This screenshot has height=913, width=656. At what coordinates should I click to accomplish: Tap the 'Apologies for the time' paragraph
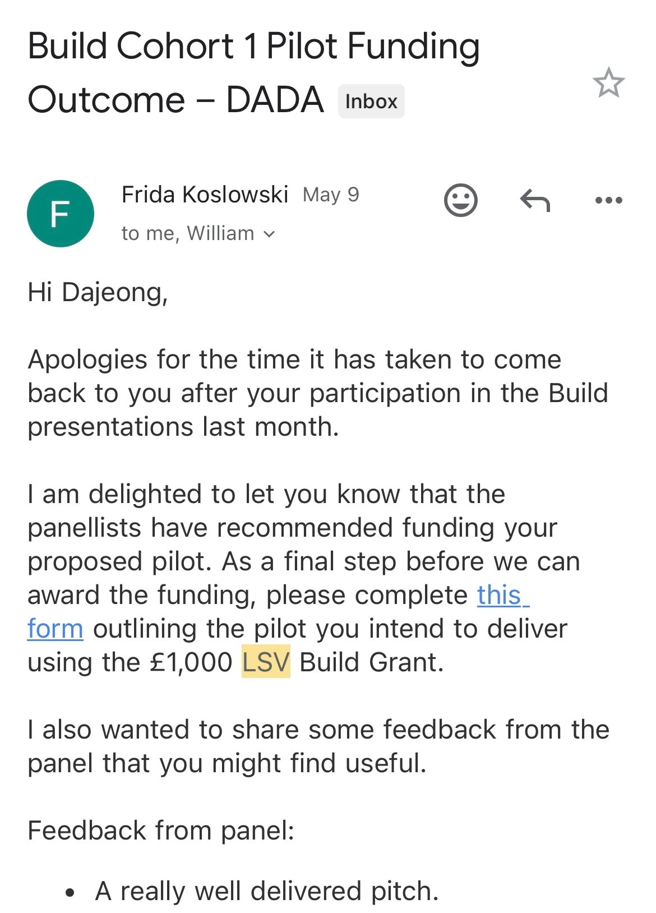coord(317,393)
